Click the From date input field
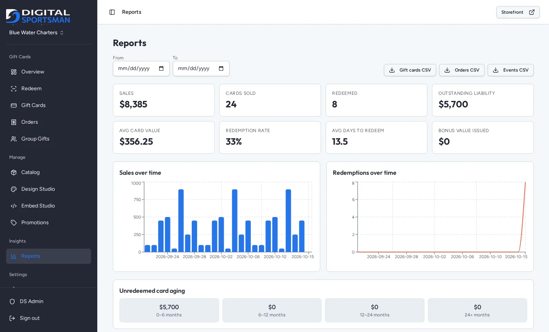The height and width of the screenshot is (332, 549). coord(141,69)
